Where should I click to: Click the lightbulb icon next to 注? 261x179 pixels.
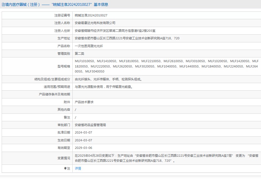click(x=65, y=168)
